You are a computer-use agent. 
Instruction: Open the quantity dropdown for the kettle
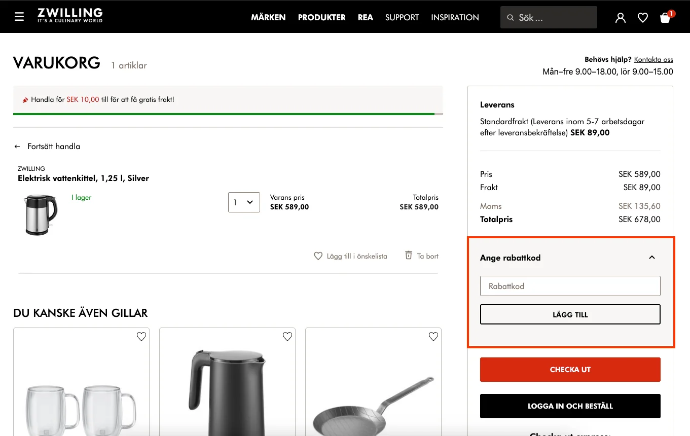coord(244,202)
